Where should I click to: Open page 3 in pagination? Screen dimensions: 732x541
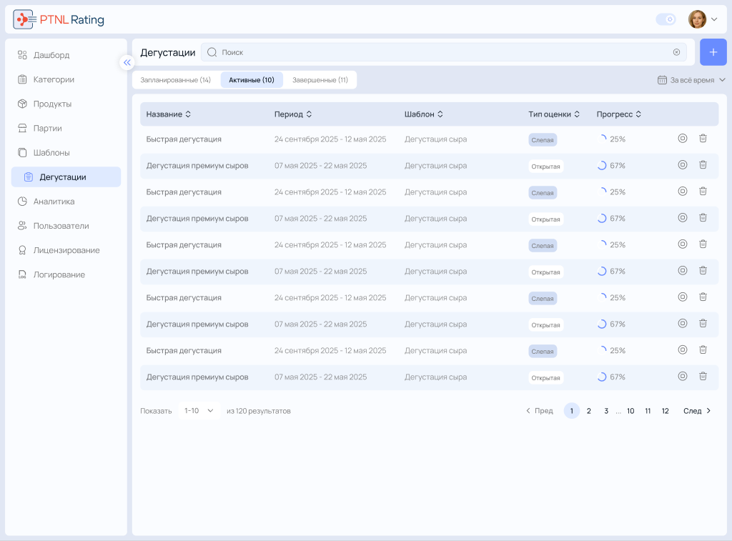606,411
